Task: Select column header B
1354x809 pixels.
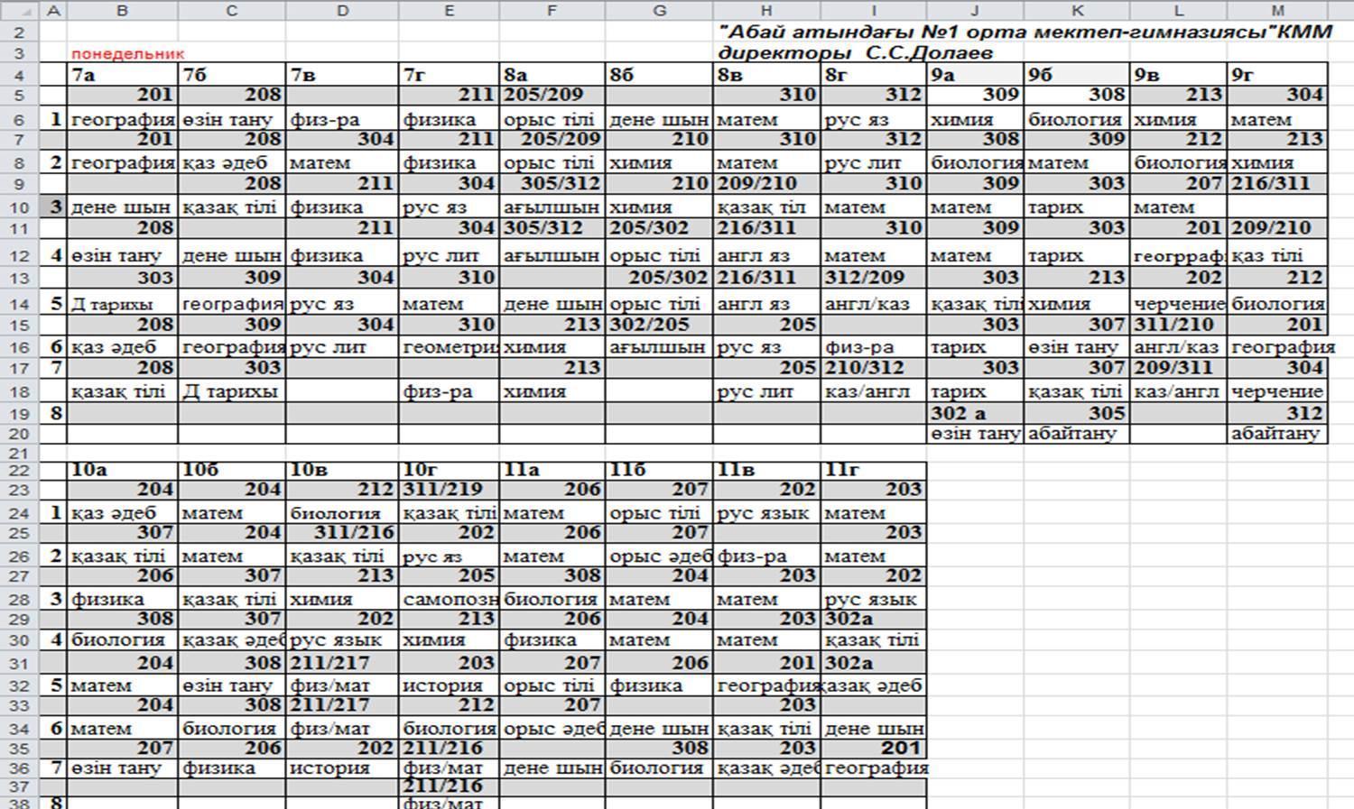Action: (x=123, y=11)
